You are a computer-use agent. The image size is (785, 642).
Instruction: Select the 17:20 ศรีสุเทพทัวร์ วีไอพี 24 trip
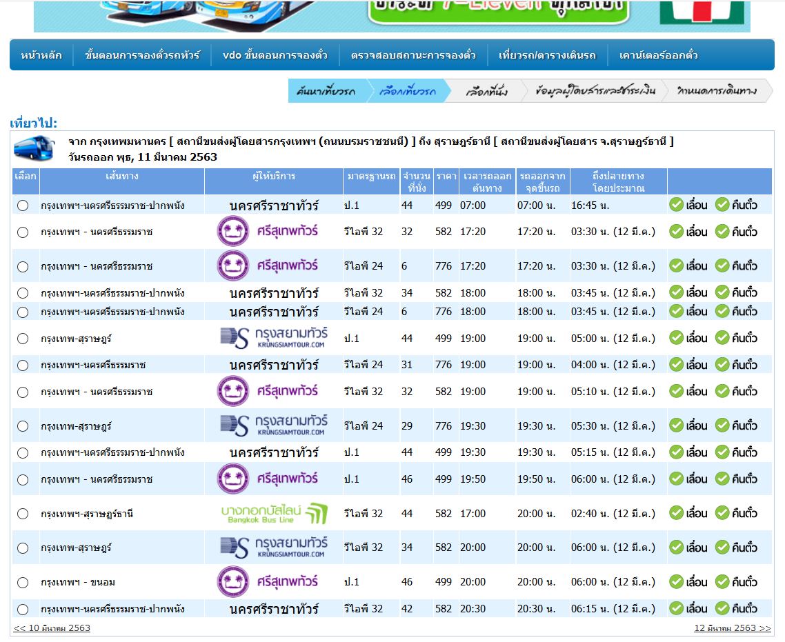(23, 267)
